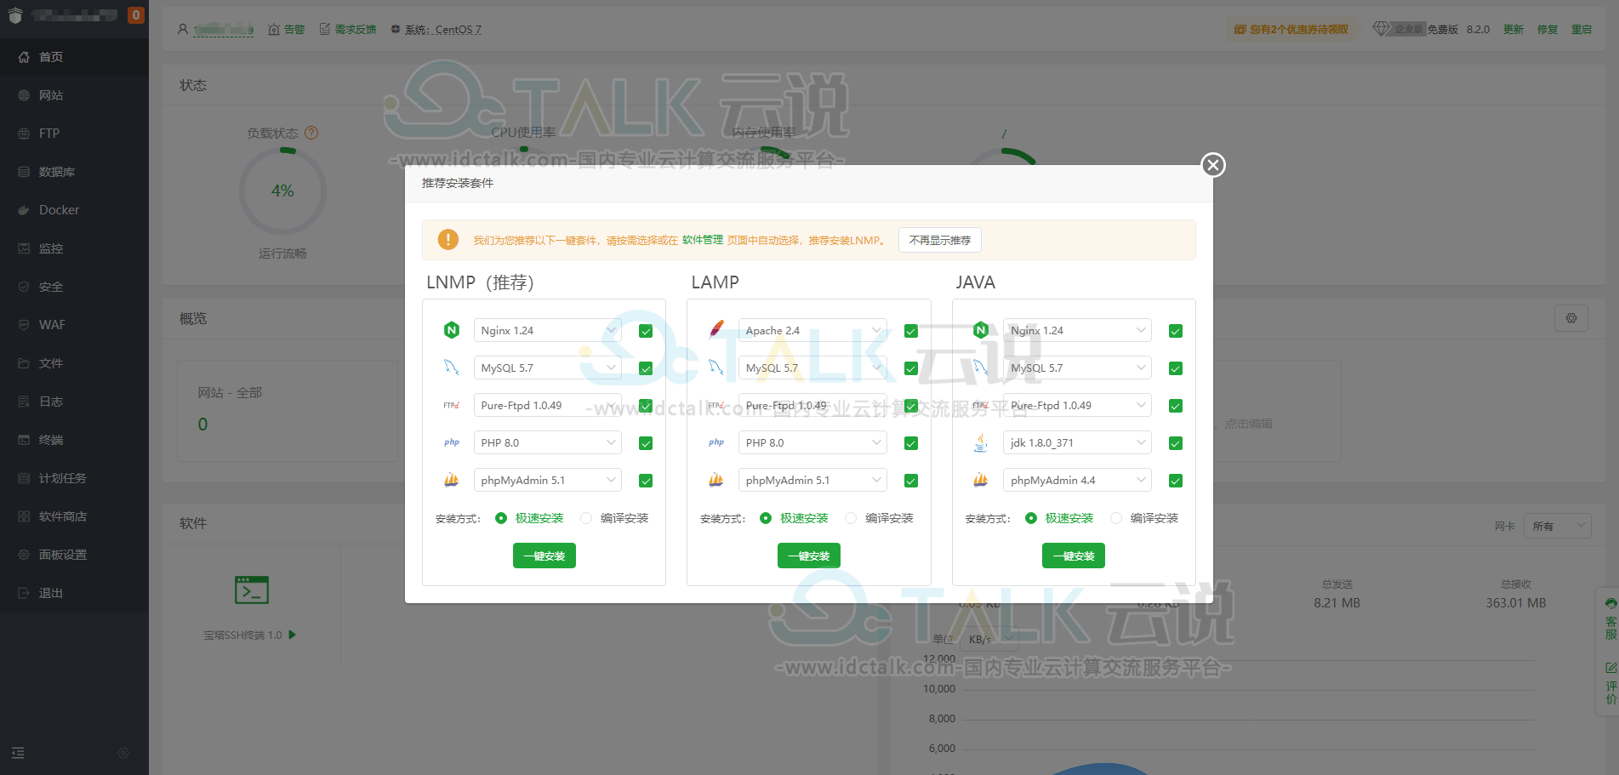Click 一键安装 button for JAVA
1619x775 pixels.
coord(1074,556)
